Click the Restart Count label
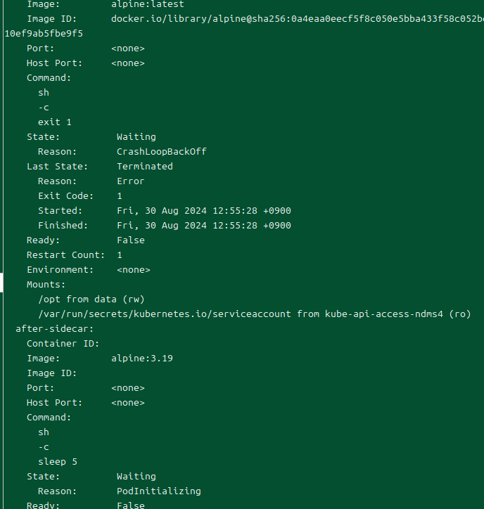 pyautogui.click(x=65, y=255)
